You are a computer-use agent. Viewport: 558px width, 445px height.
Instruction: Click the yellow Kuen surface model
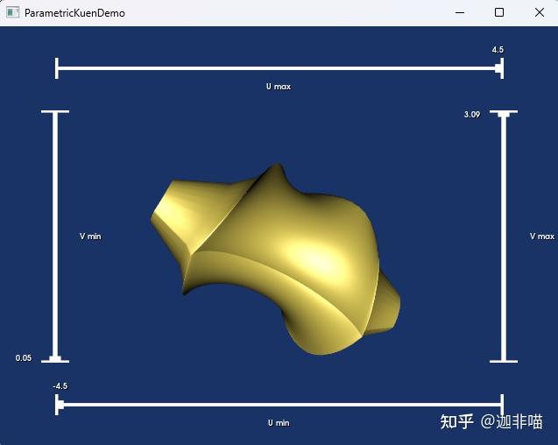click(x=276, y=260)
